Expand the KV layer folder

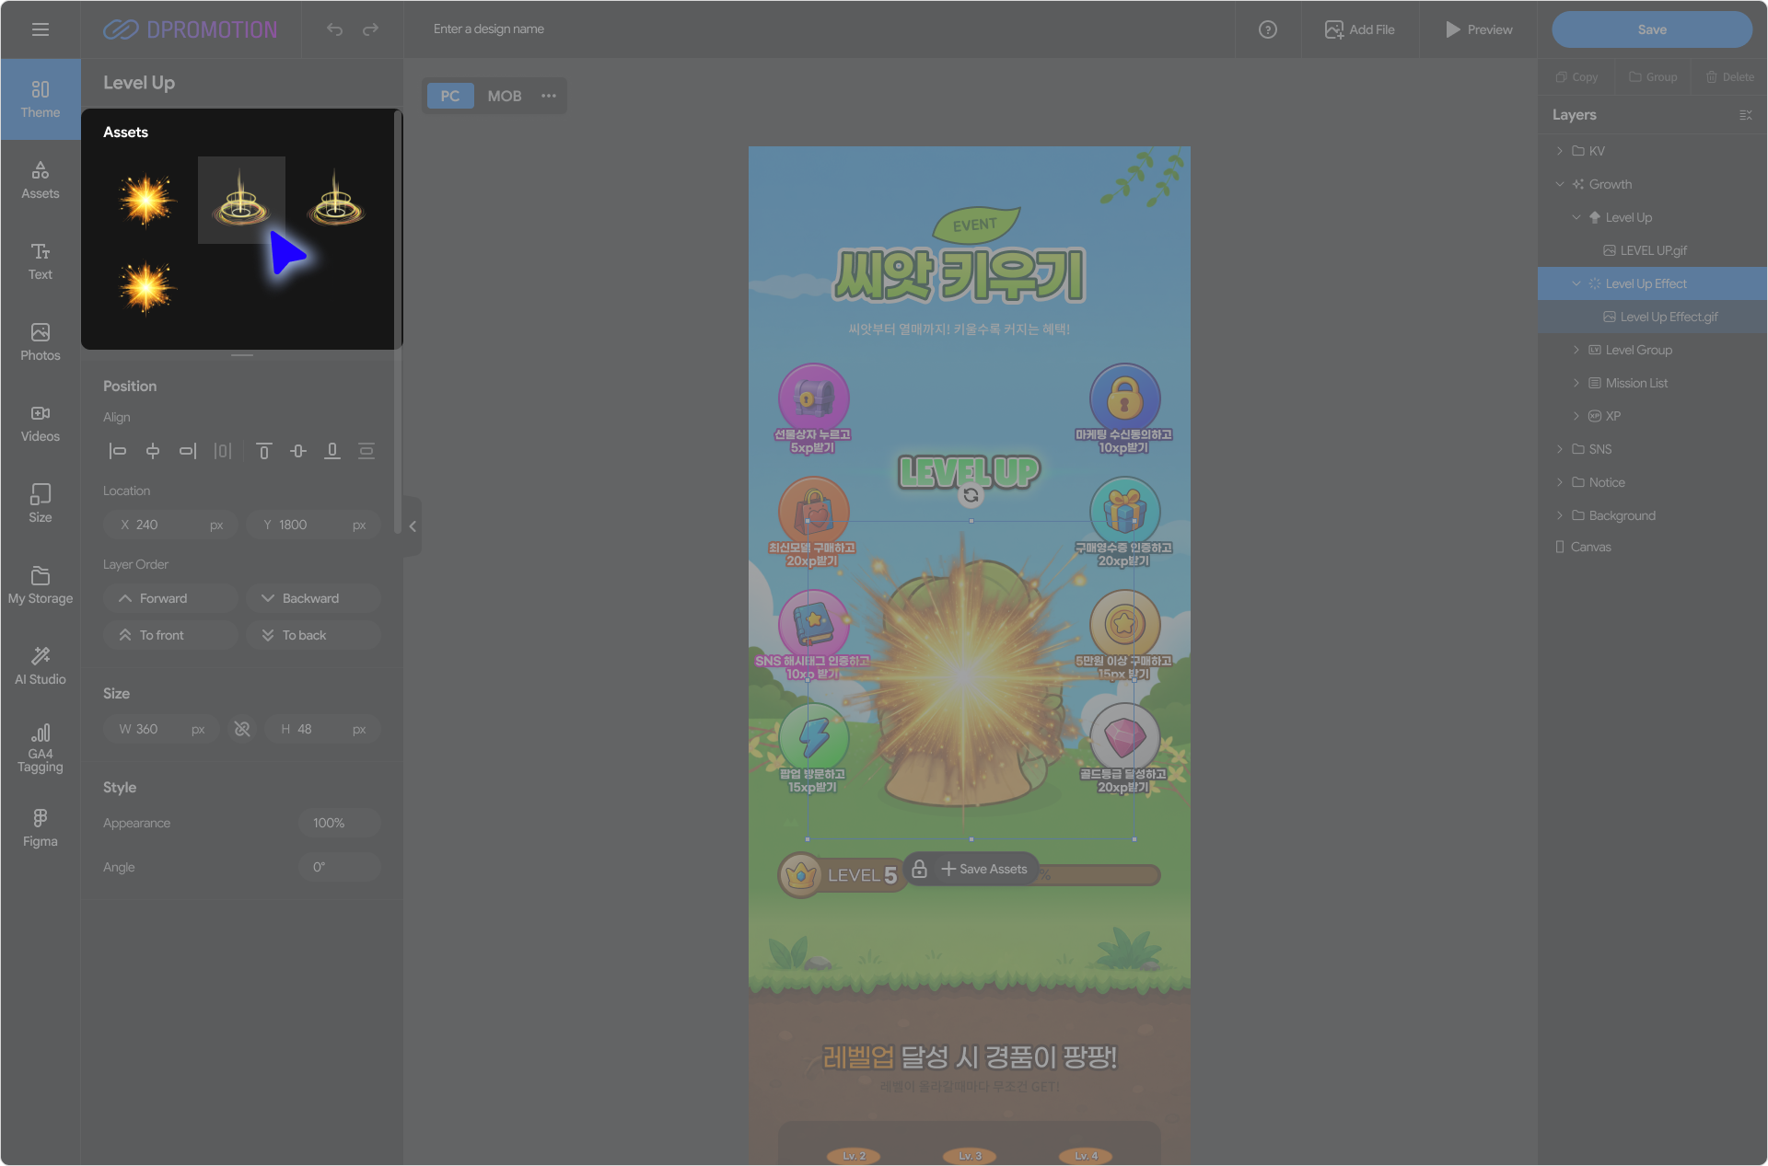click(x=1560, y=151)
